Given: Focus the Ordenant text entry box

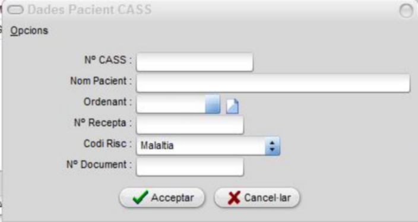Looking at the screenshot, I should click(x=170, y=104).
